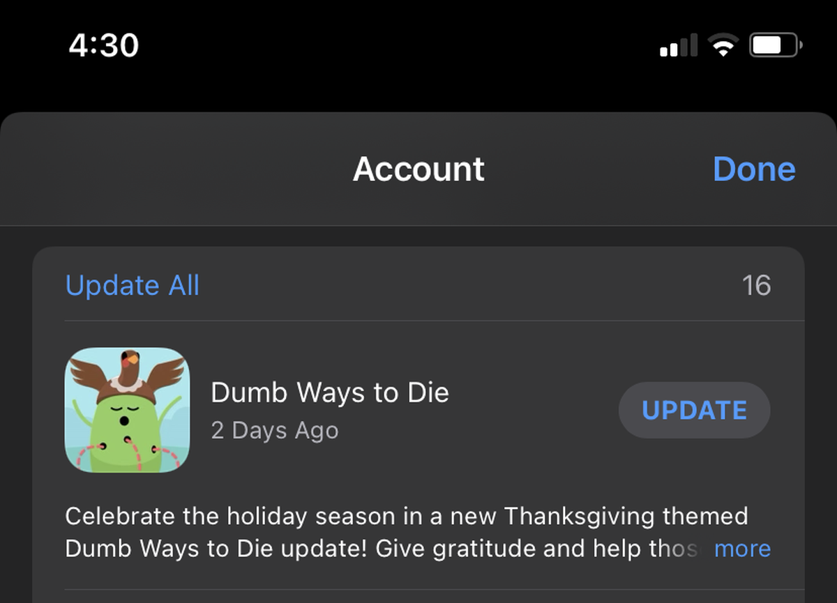
Task: Open the Dumb Ways to Die title text
Action: tap(330, 392)
